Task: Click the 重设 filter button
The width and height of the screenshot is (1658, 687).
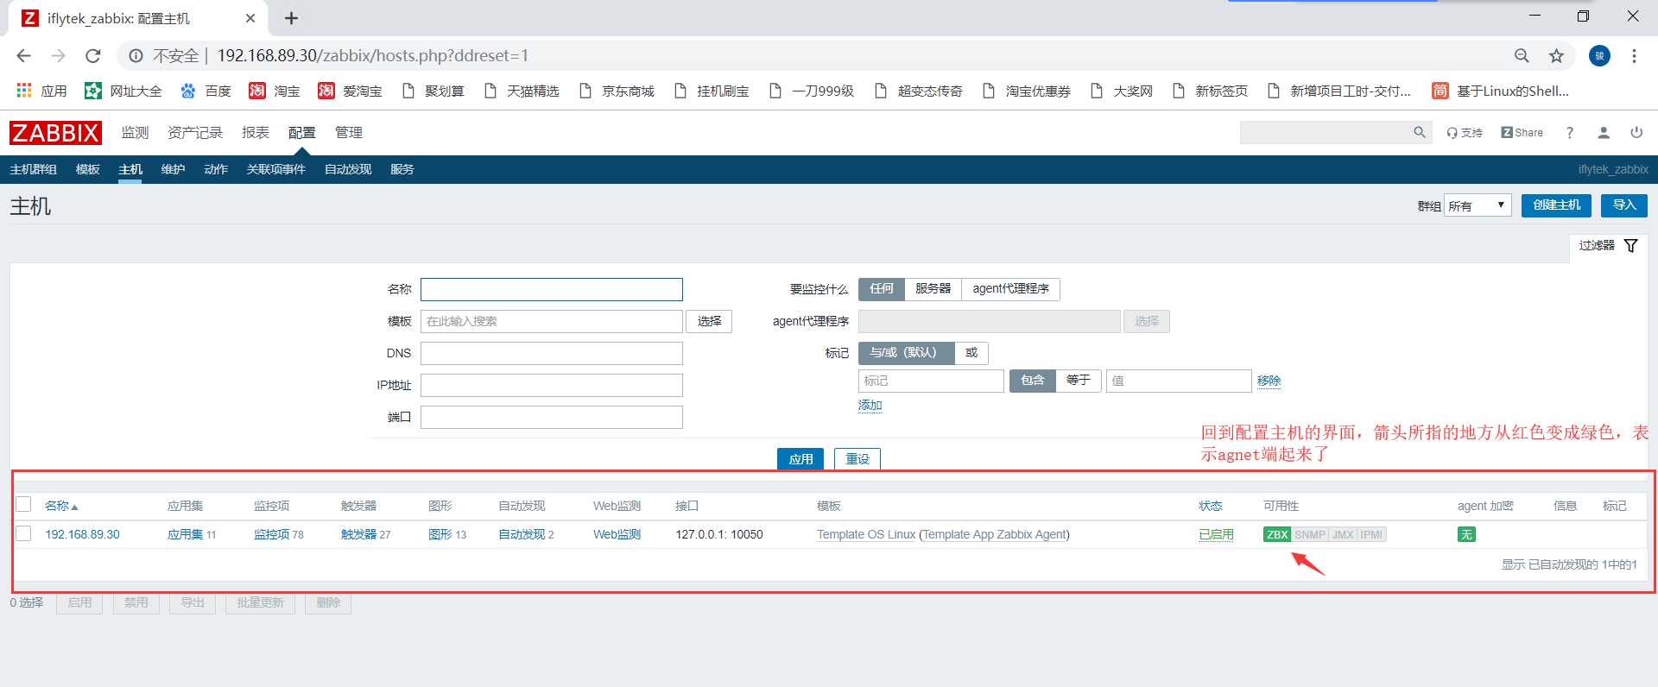Action: (x=857, y=459)
